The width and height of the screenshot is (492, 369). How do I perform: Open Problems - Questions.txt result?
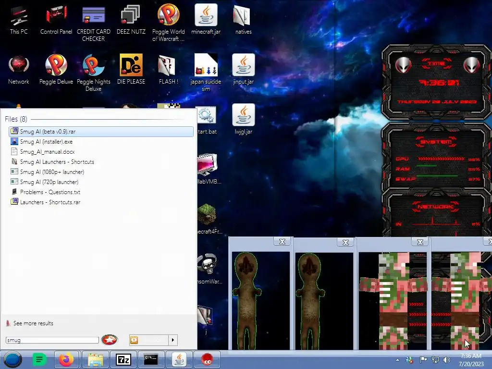tap(101, 192)
